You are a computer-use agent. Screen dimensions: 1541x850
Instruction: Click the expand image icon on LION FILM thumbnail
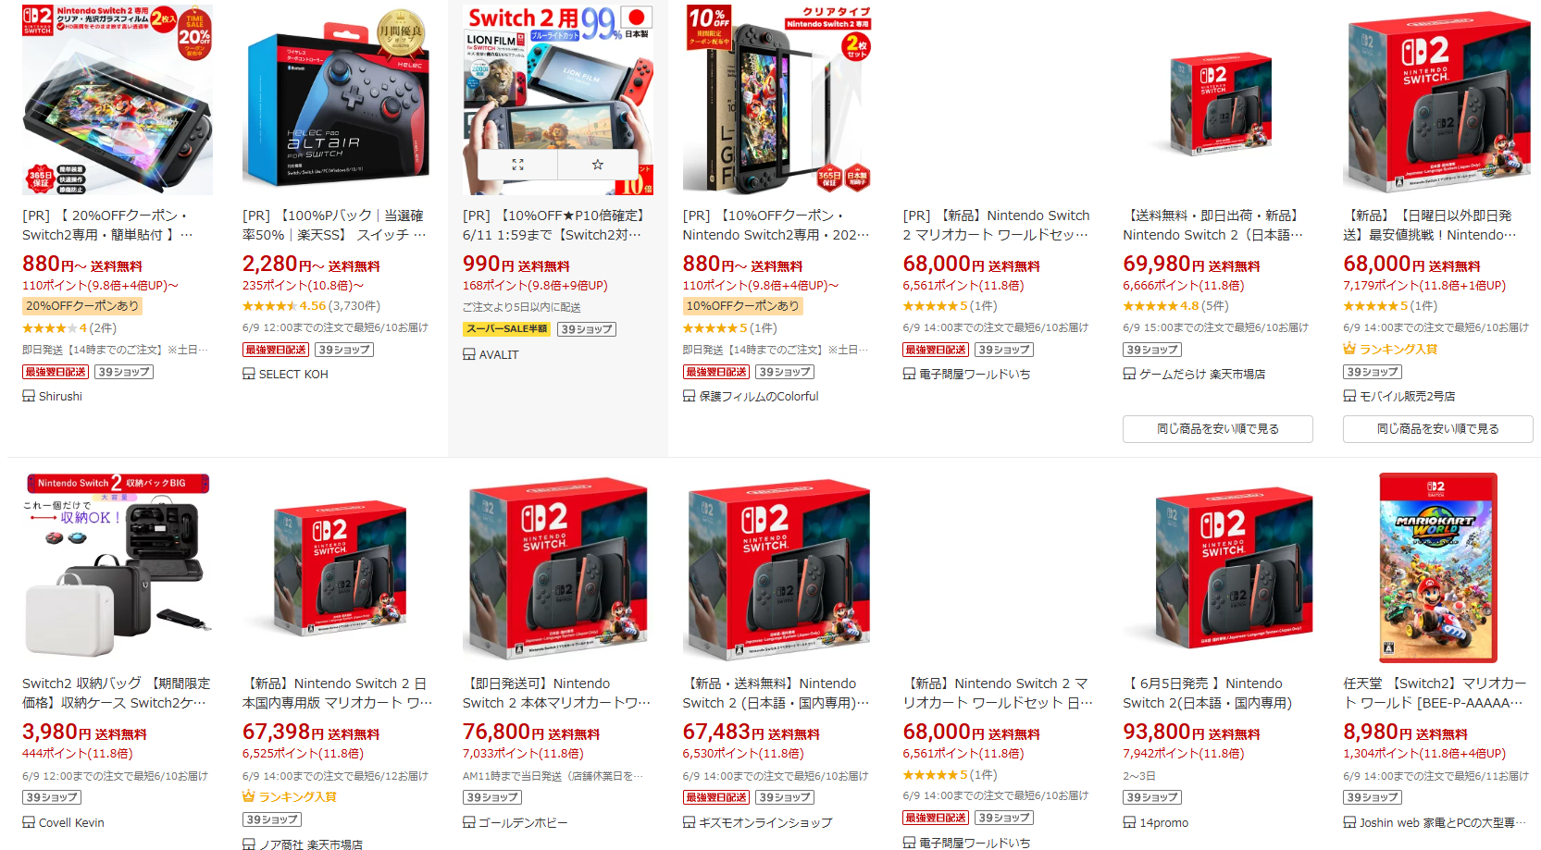click(x=517, y=165)
